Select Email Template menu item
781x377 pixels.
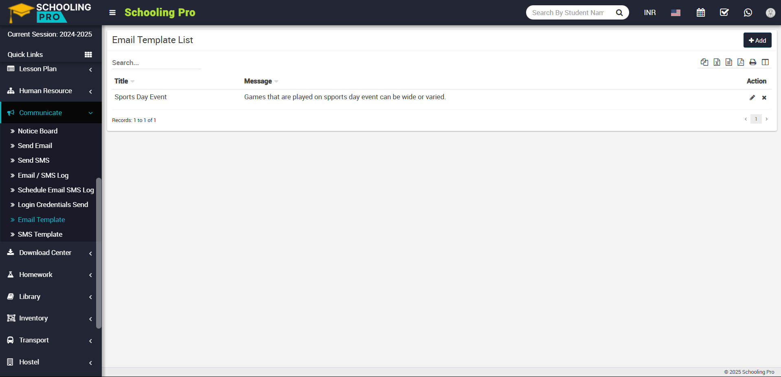coord(41,220)
